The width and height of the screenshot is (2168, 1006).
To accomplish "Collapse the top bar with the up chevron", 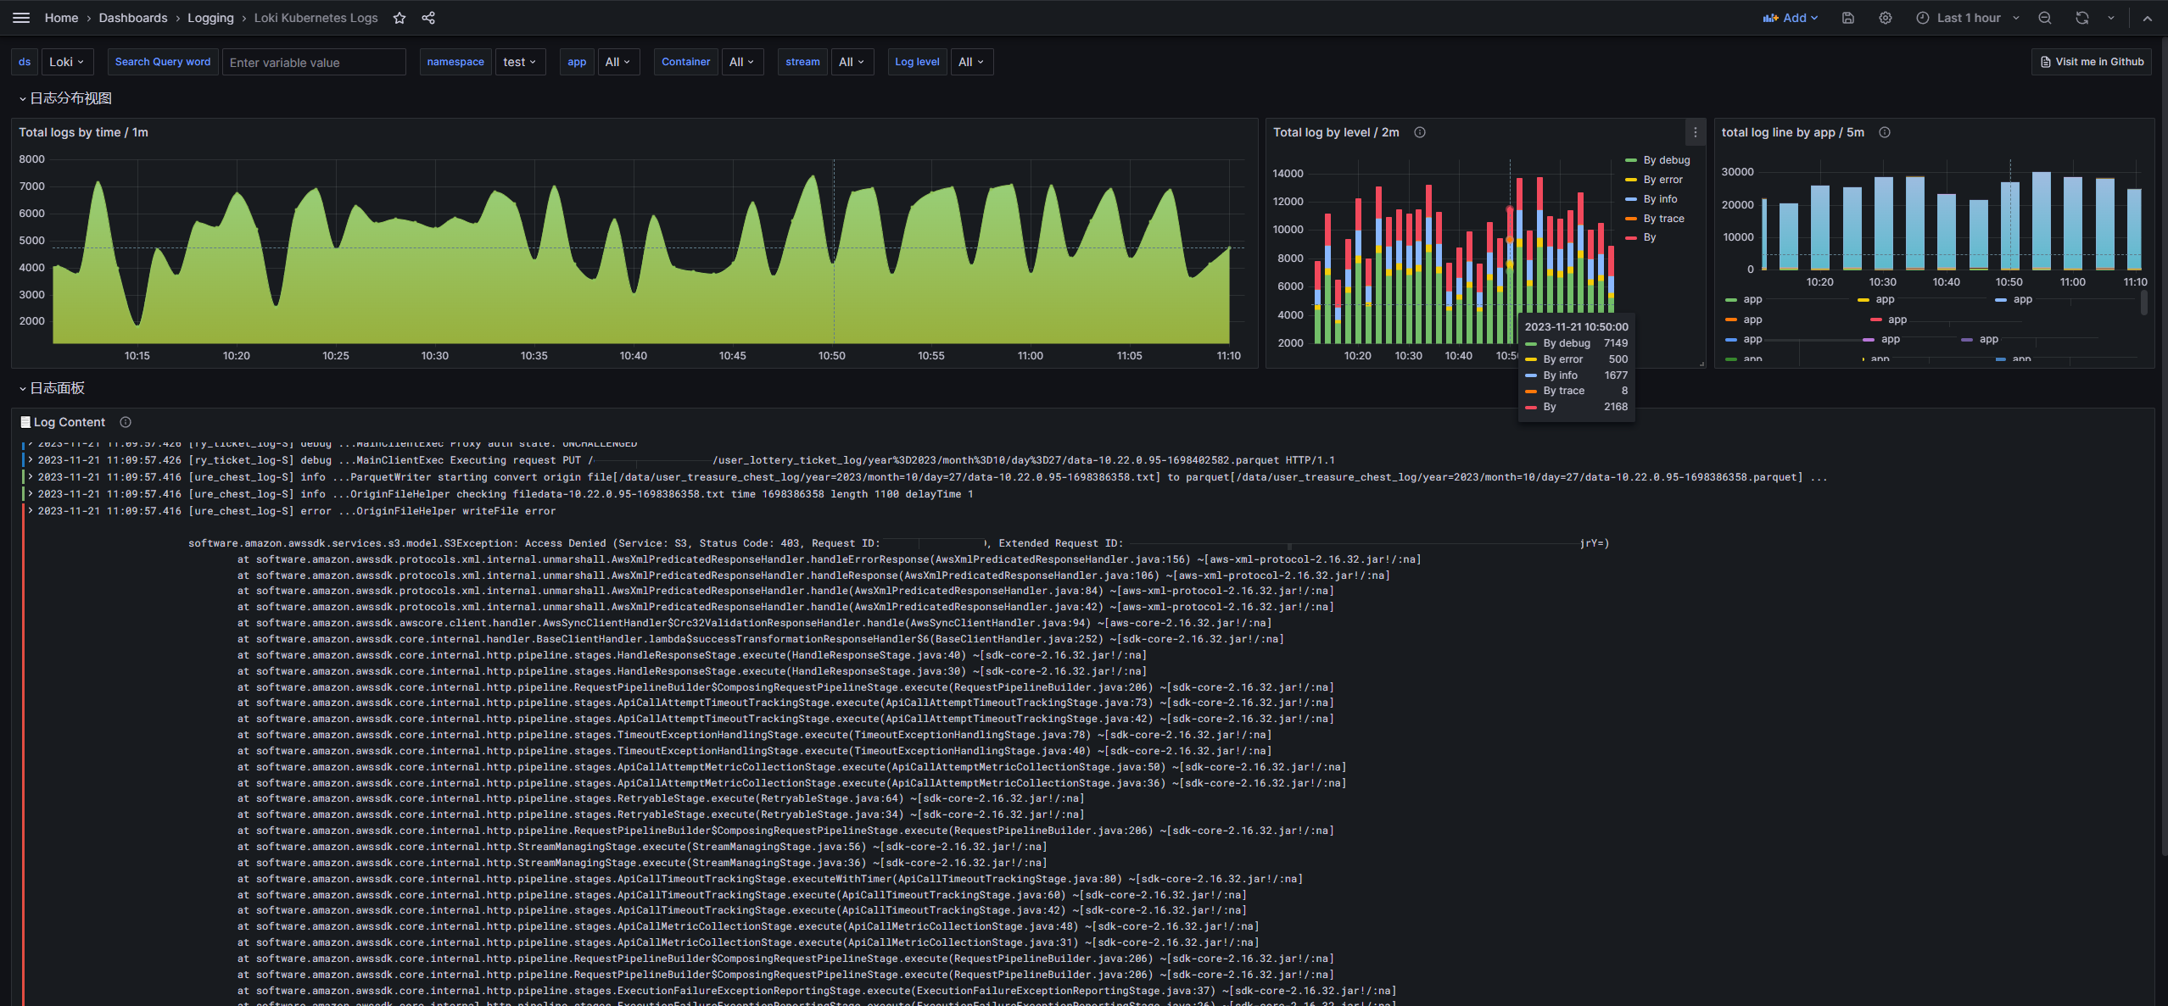I will pyautogui.click(x=2148, y=18).
